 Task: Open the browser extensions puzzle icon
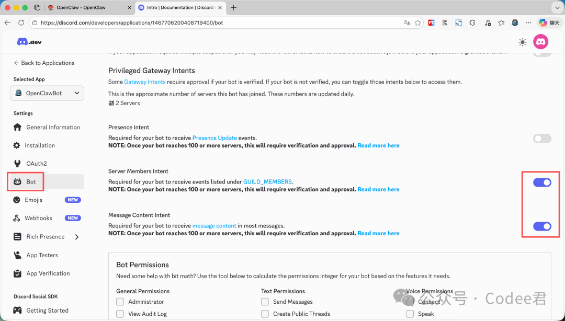point(472,22)
